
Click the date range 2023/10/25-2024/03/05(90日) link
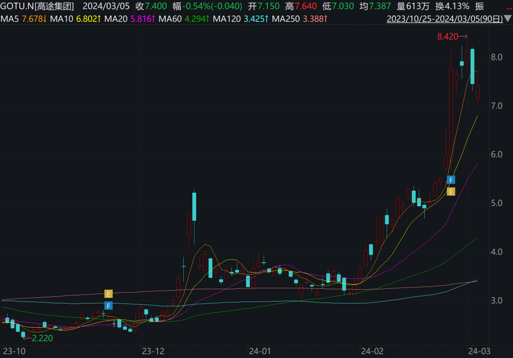445,19
